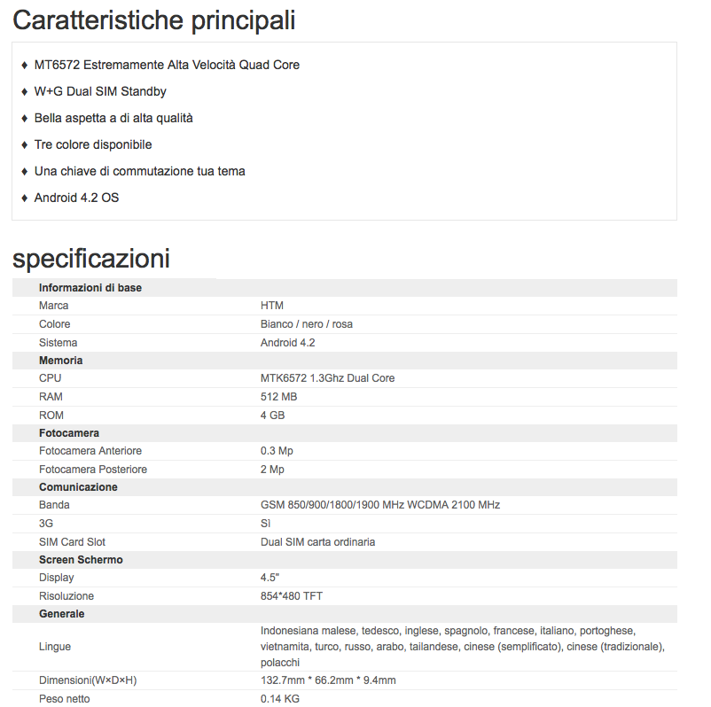Click the 'Memoria' section header row
The height and width of the screenshot is (707, 711).
point(61,361)
